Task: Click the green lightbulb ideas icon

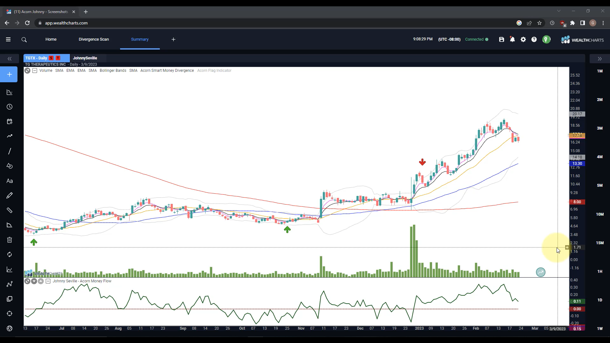Action: pos(546,39)
